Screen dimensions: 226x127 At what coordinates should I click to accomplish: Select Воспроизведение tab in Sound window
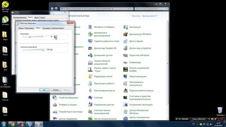coord(20,17)
